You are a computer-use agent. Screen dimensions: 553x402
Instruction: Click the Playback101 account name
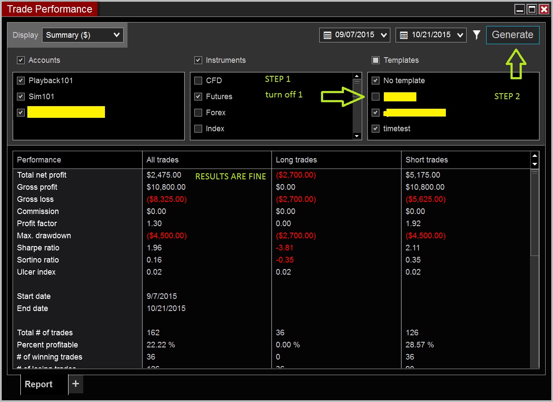pos(51,81)
